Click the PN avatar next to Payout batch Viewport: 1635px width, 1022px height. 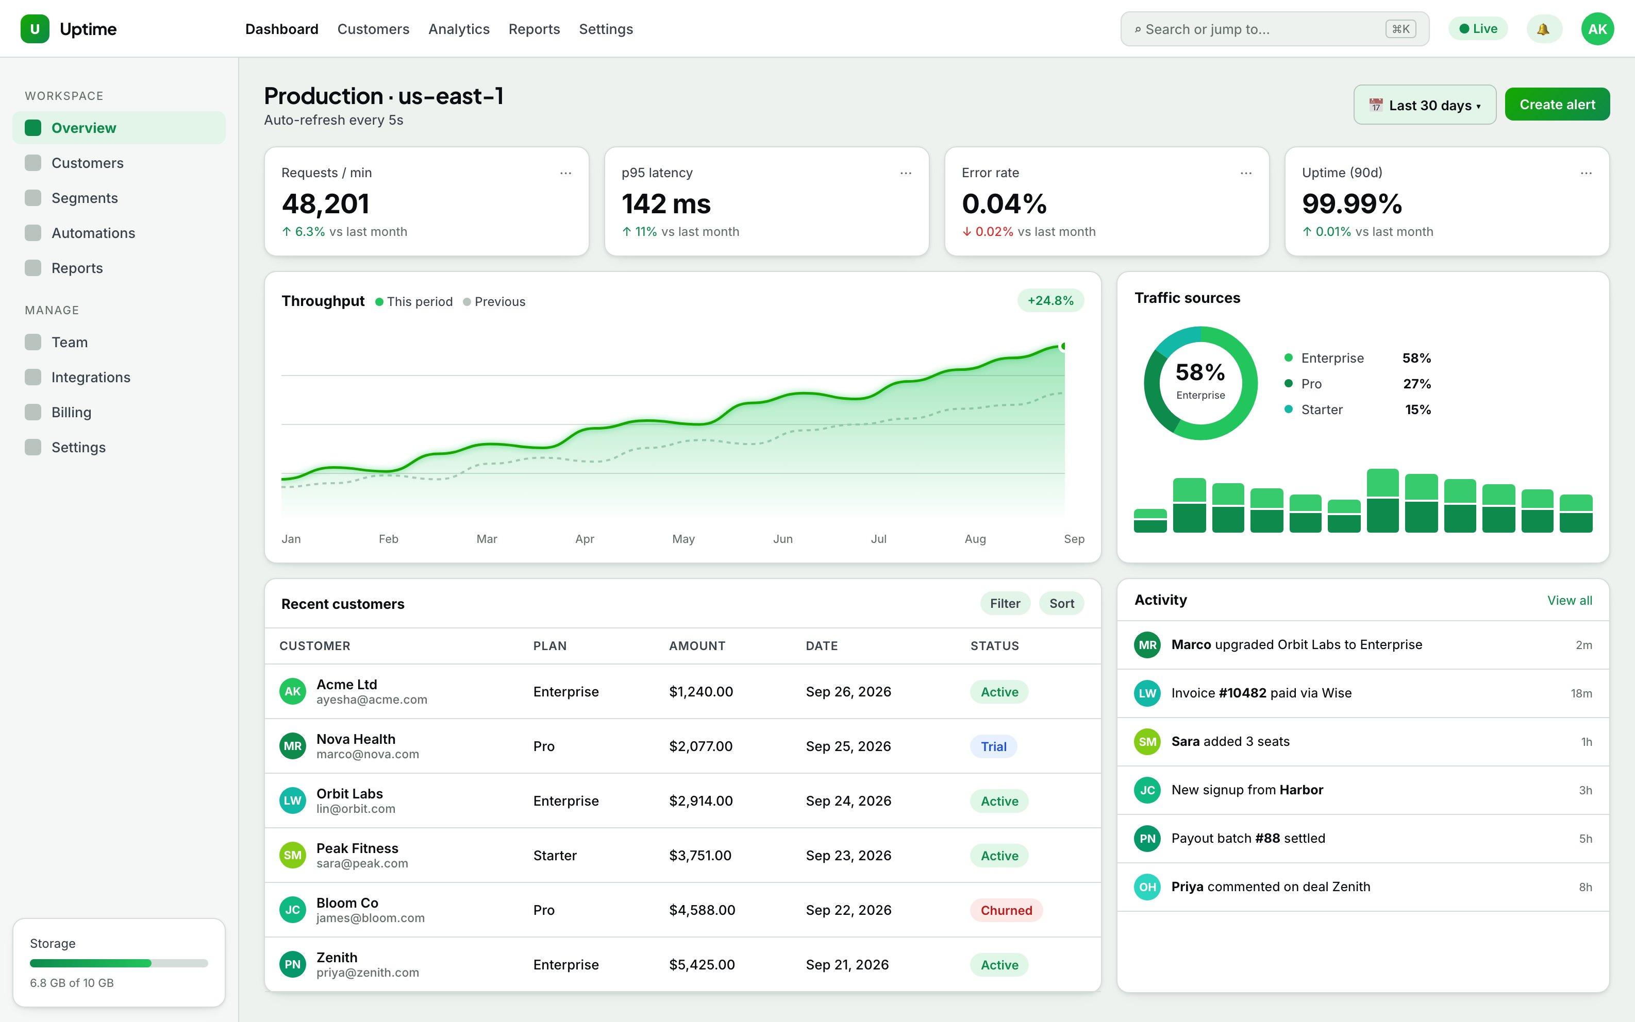point(1147,838)
